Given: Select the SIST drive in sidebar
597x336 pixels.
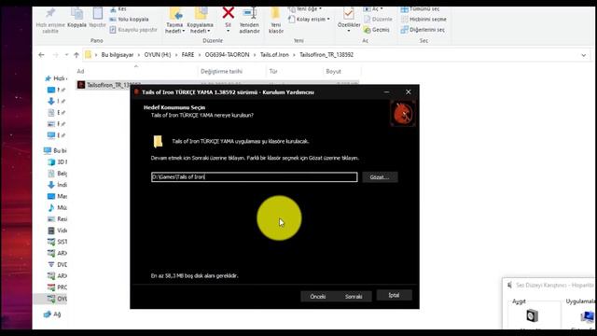Looking at the screenshot, I should click(57, 242).
